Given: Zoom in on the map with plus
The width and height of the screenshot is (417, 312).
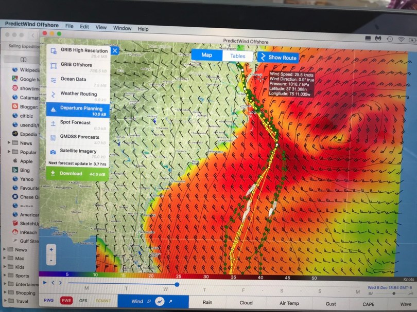Looking at the screenshot, I should pos(51,250).
